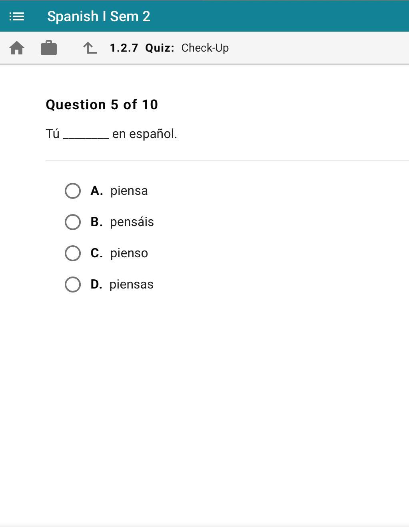Select radio button for option A
Image resolution: width=409 pixels, height=527 pixels.
pos(73,191)
